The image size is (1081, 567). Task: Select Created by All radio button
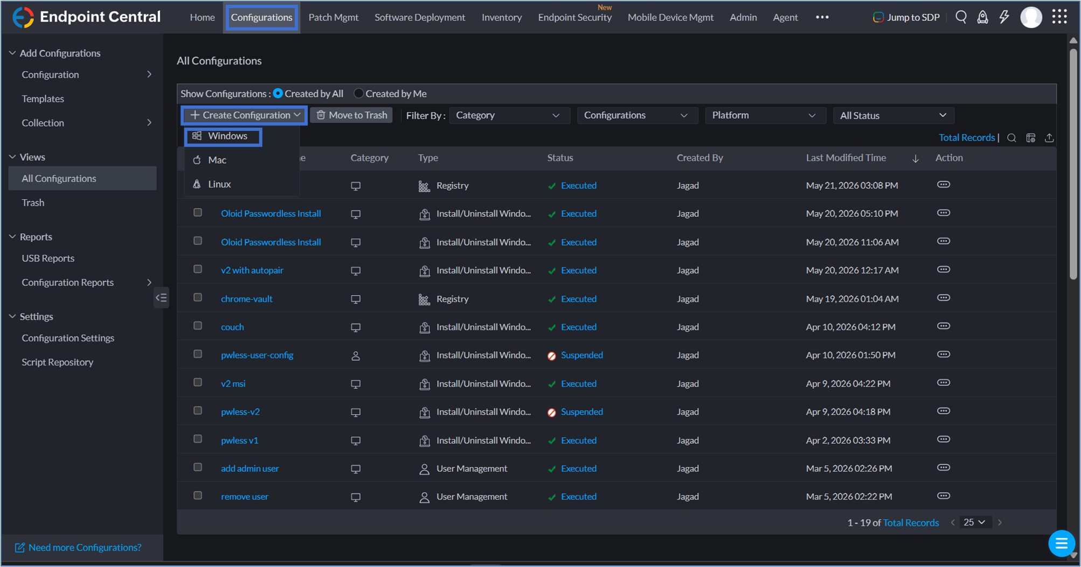click(278, 94)
